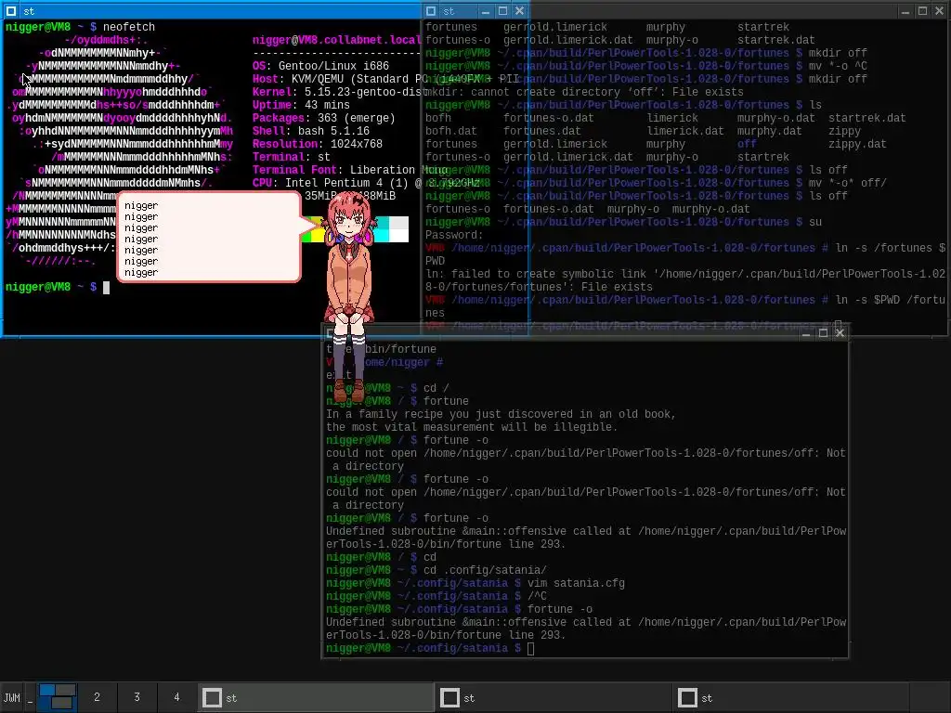Image resolution: width=951 pixels, height=713 pixels.
Task: Click the first taskbar st window icon
Action: pos(212,698)
